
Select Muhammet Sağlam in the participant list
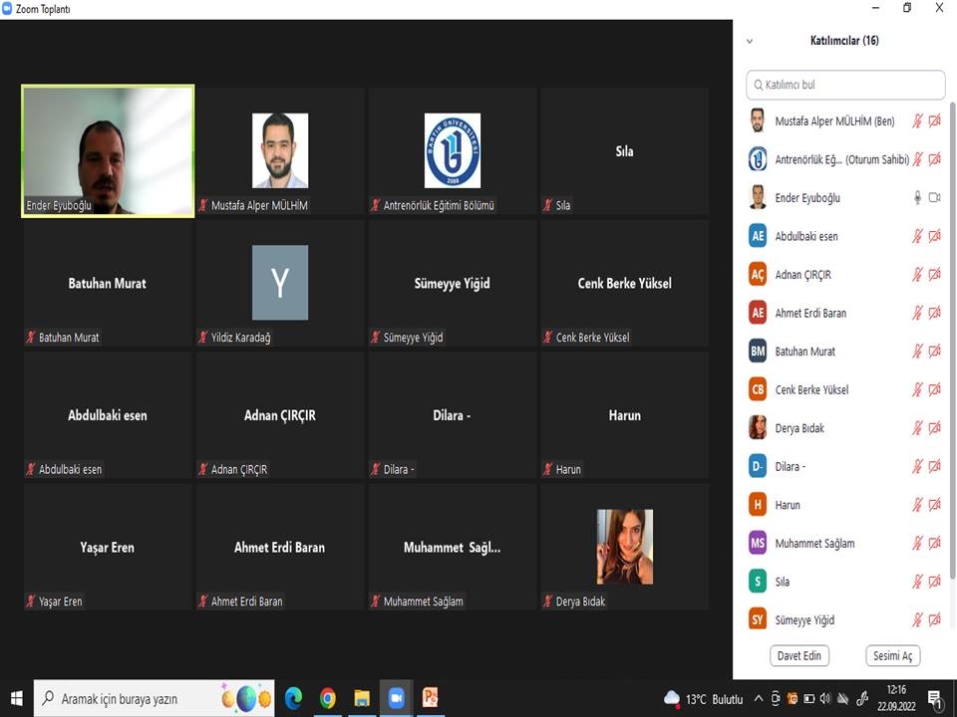click(x=814, y=544)
